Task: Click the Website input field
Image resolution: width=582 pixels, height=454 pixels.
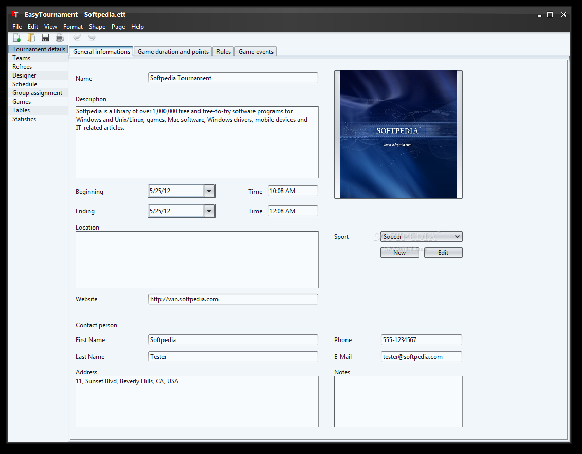Action: (x=232, y=299)
